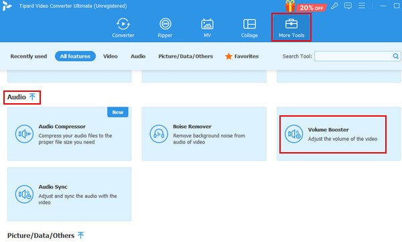Screen dimensions: 402x242
Task: Switch to the Ripper tab
Action: (x=165, y=27)
